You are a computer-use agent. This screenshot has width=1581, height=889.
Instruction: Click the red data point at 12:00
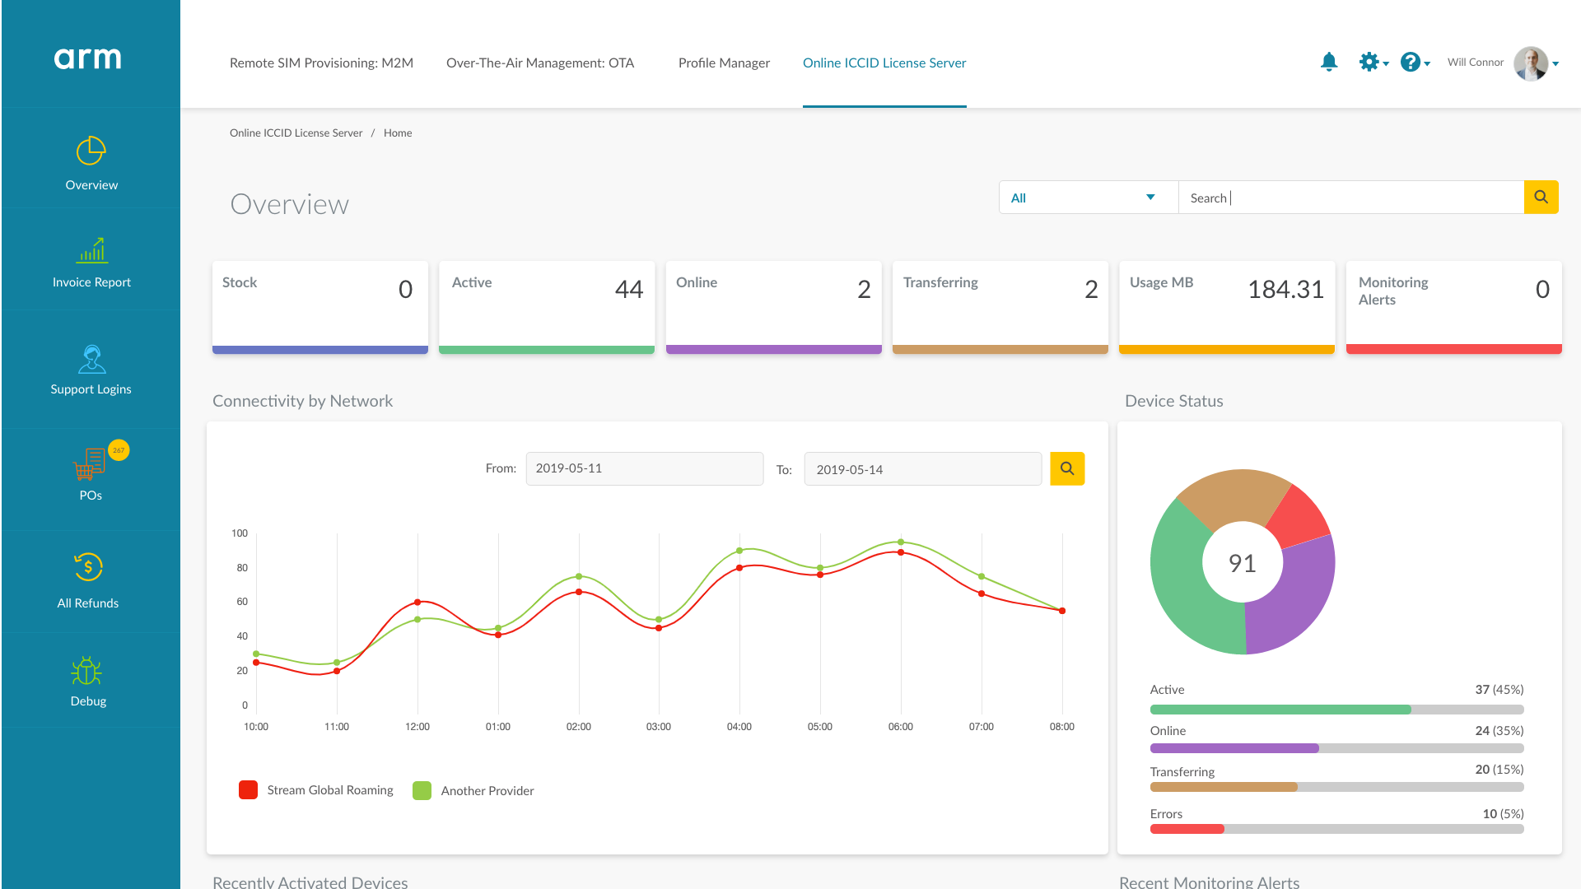(417, 603)
